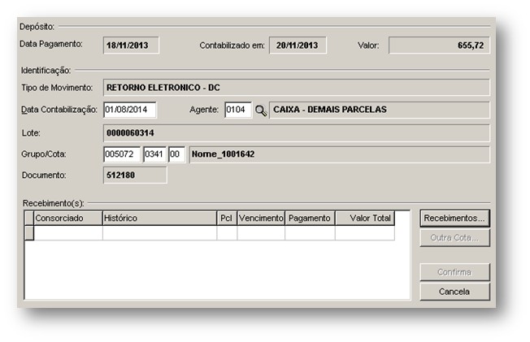Open the Recebimentos... dialog button
Image resolution: width=530 pixels, height=342 pixels.
pos(454,219)
